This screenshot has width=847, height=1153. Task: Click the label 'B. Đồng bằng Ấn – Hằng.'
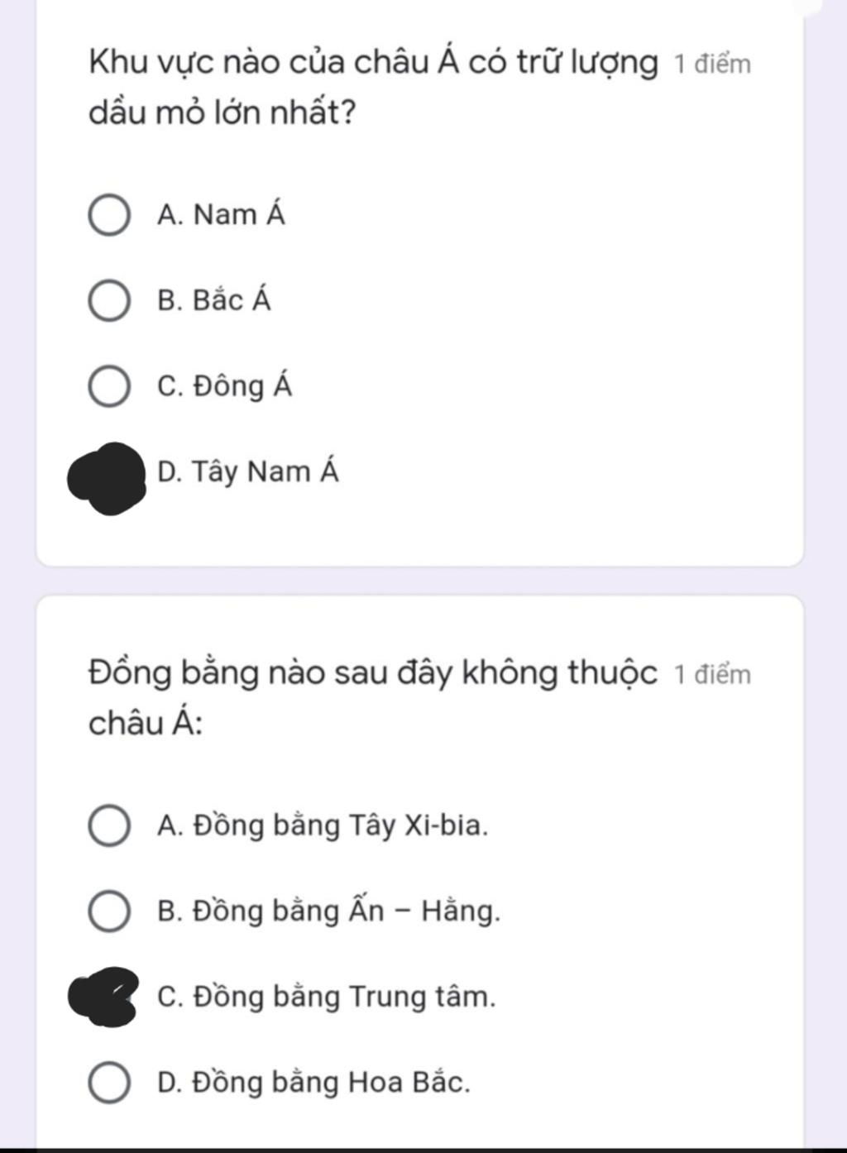[329, 911]
